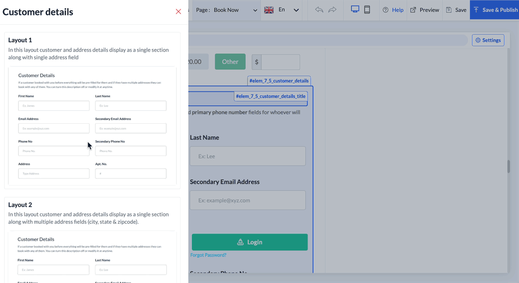
Task: Click the Settings gear icon
Action: click(x=478, y=40)
